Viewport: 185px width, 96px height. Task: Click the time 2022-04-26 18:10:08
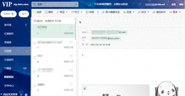100,45
